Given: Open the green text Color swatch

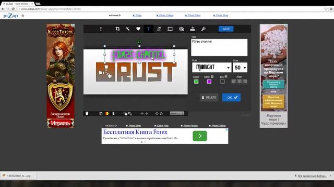Looking at the screenshot, I should pos(196,82).
